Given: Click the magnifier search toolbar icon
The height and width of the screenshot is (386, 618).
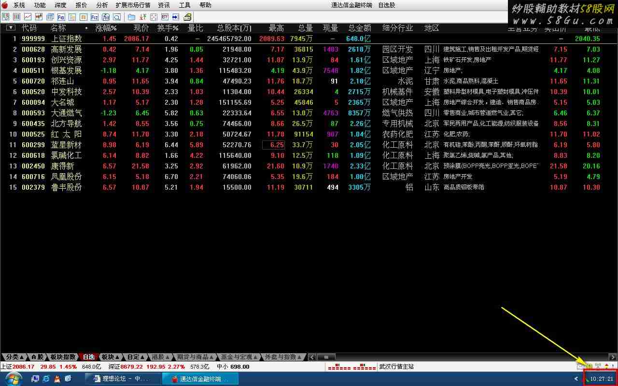Looking at the screenshot, I should (x=117, y=17).
